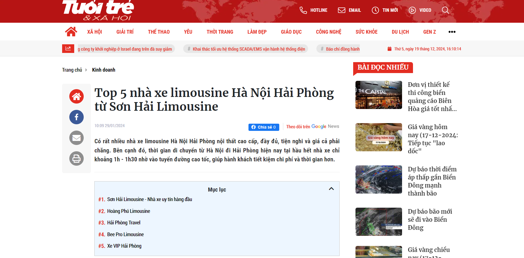Open the XÃ HỘI menu
The height and width of the screenshot is (258, 524).
(x=95, y=32)
